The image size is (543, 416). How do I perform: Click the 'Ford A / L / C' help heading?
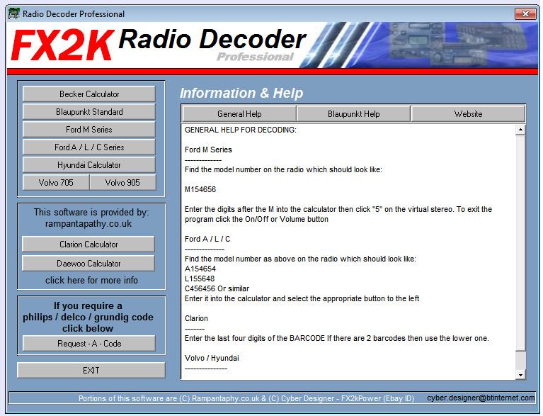(207, 239)
